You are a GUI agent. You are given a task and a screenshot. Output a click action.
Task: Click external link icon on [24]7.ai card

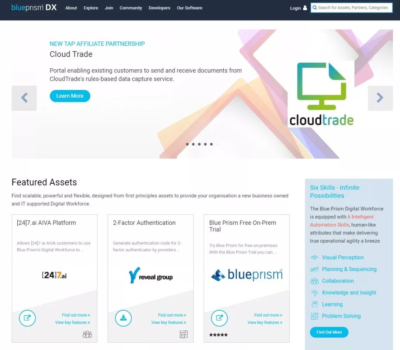(27, 318)
